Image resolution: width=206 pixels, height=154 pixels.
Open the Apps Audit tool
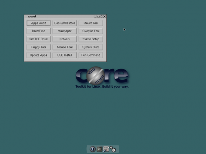[x=39, y=23]
